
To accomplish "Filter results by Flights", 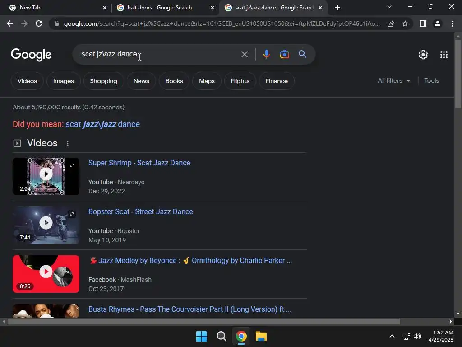I will [x=240, y=81].
